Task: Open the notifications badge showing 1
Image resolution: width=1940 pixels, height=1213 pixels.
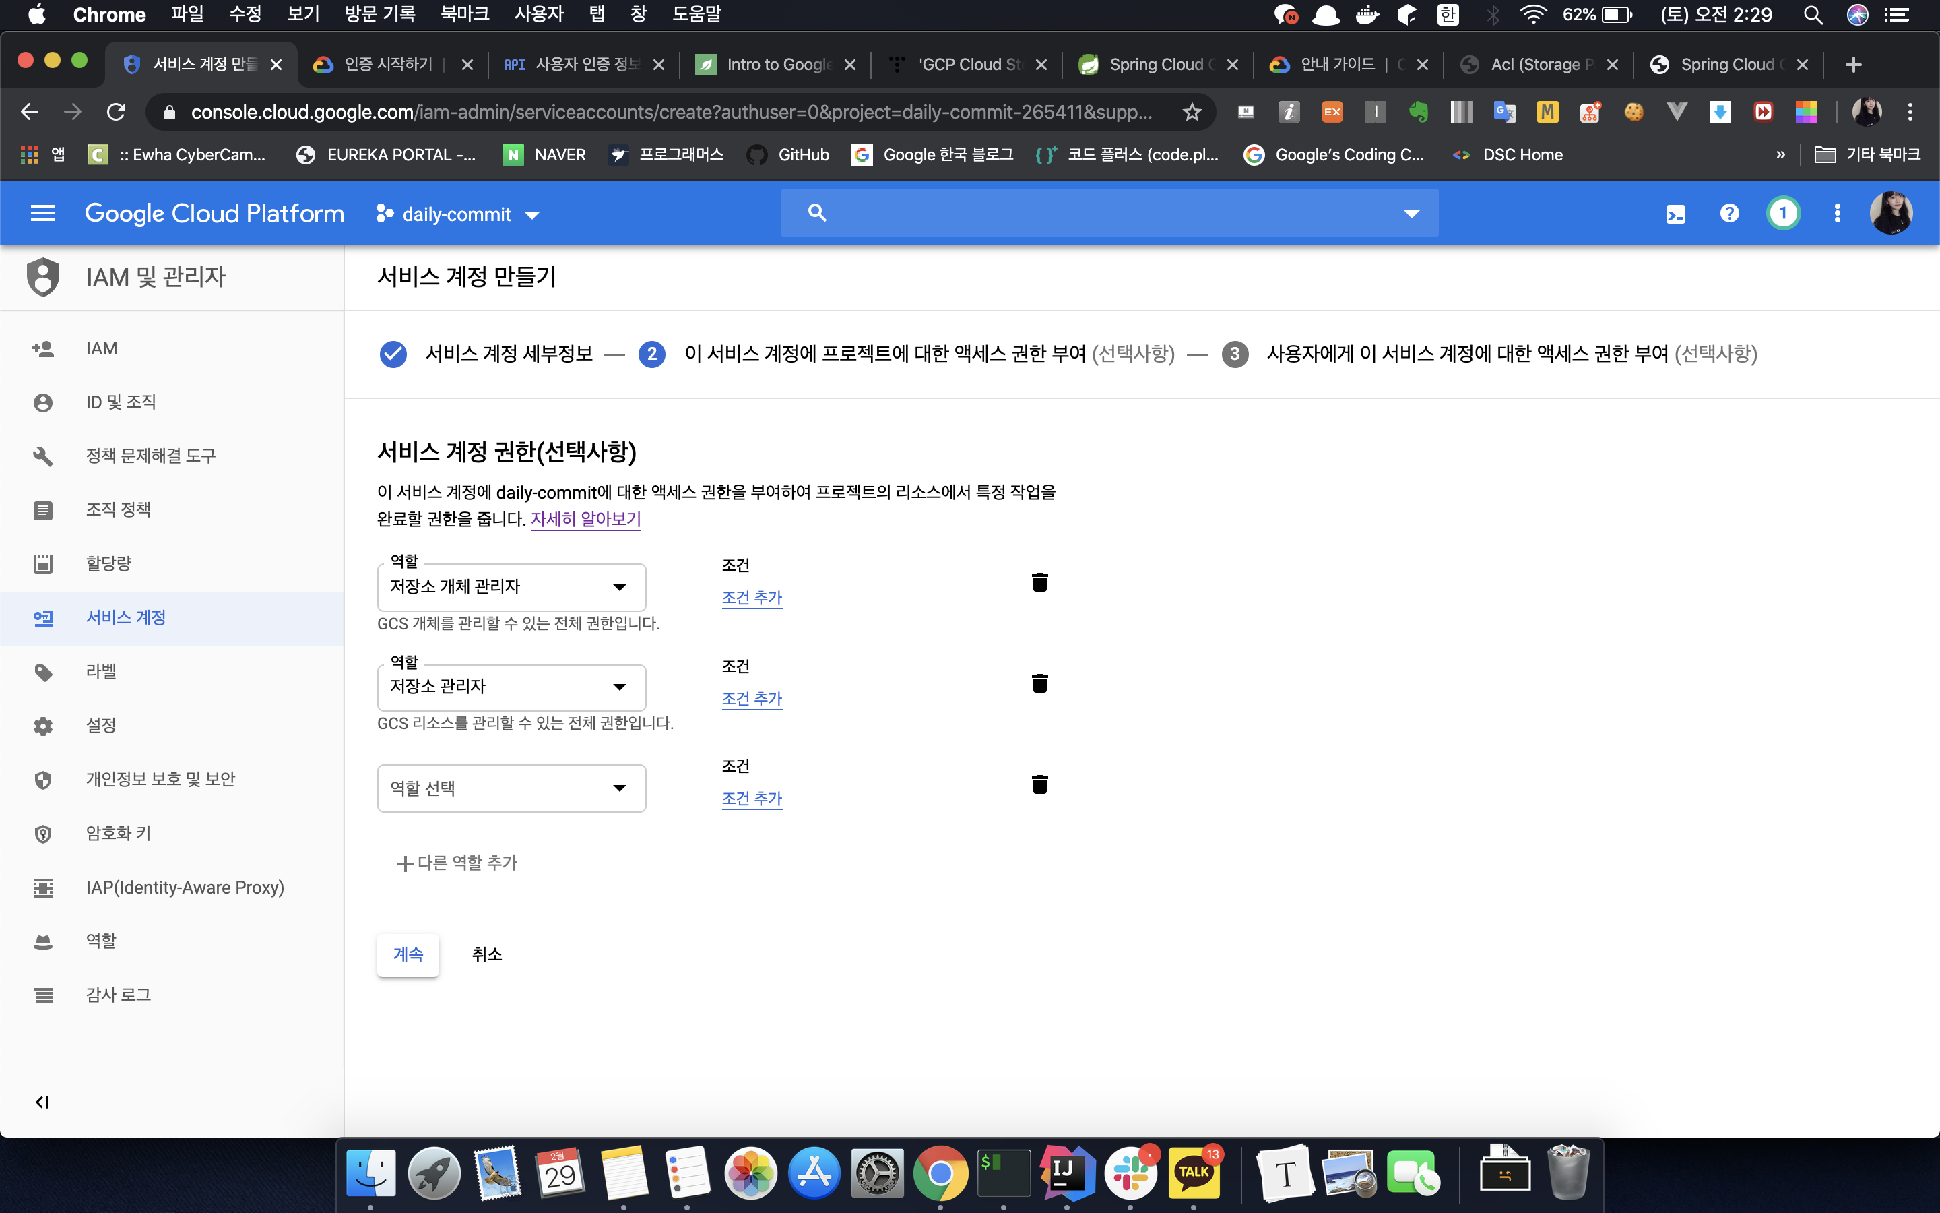Action: click(x=1783, y=214)
